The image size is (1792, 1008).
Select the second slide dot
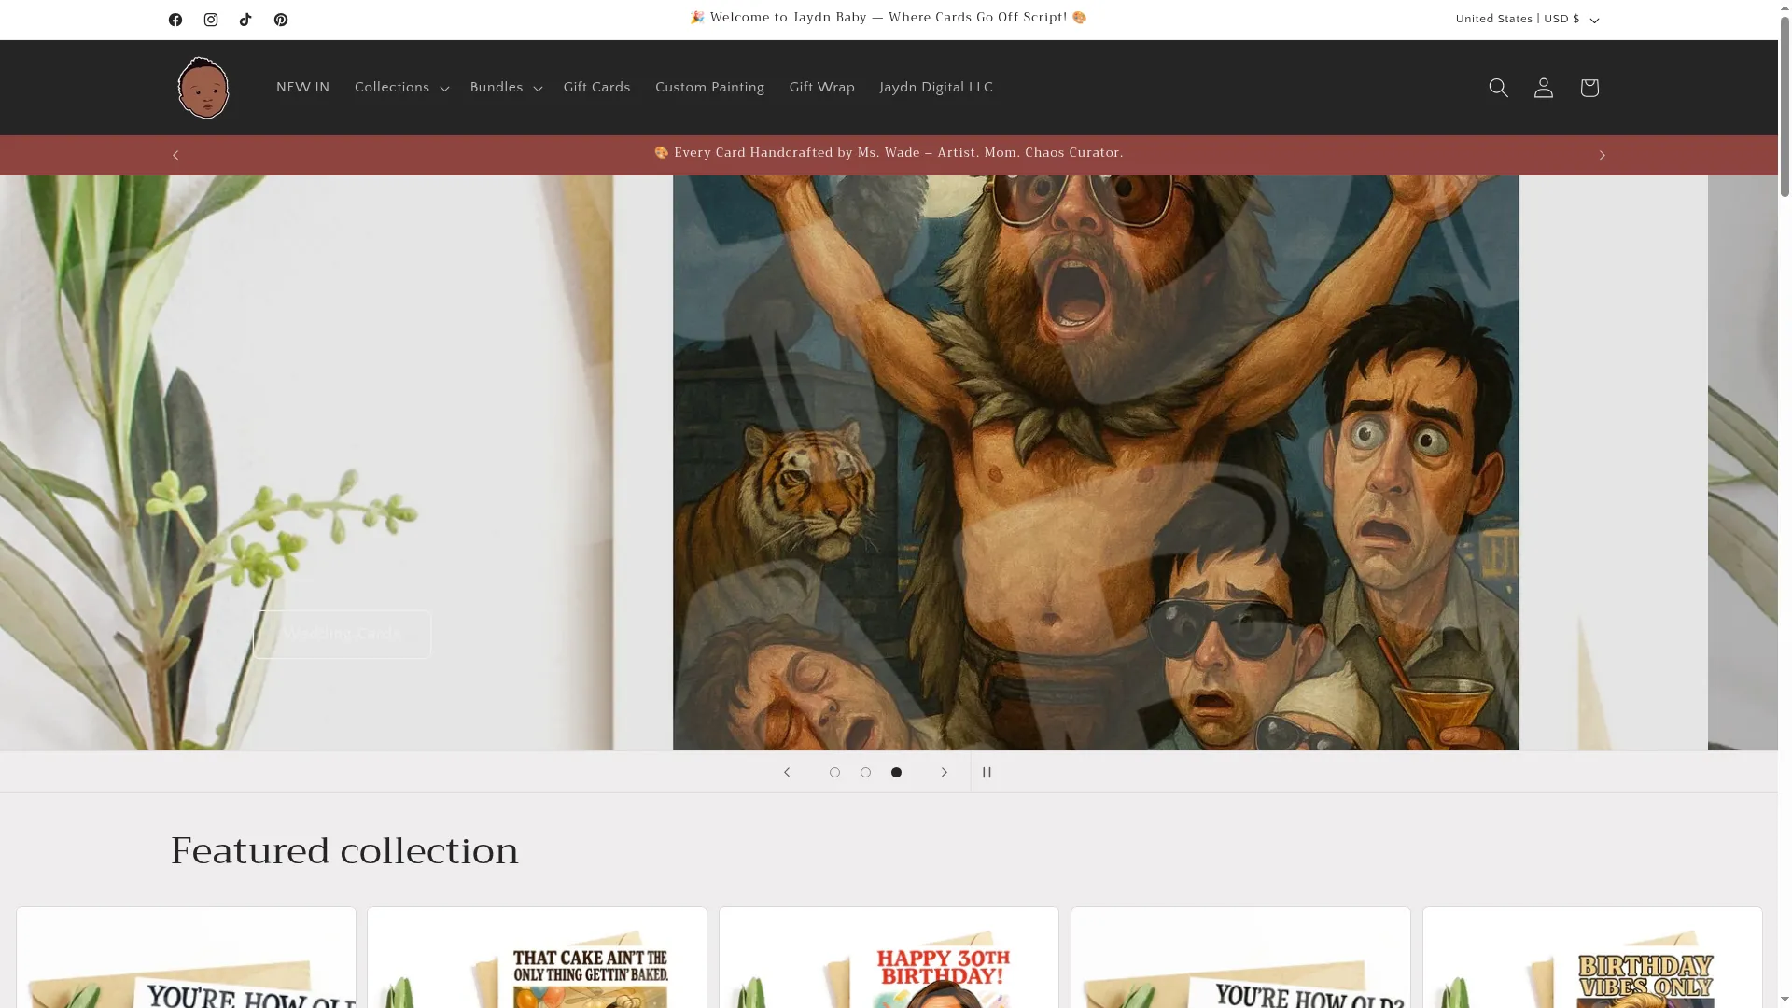[x=865, y=772]
